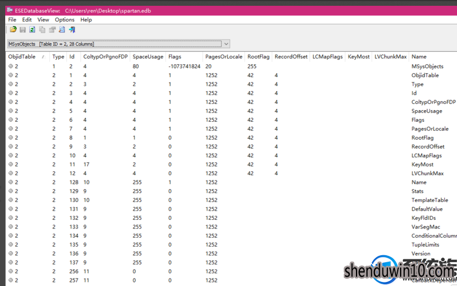Select the row icon for Stats

tap(11, 191)
